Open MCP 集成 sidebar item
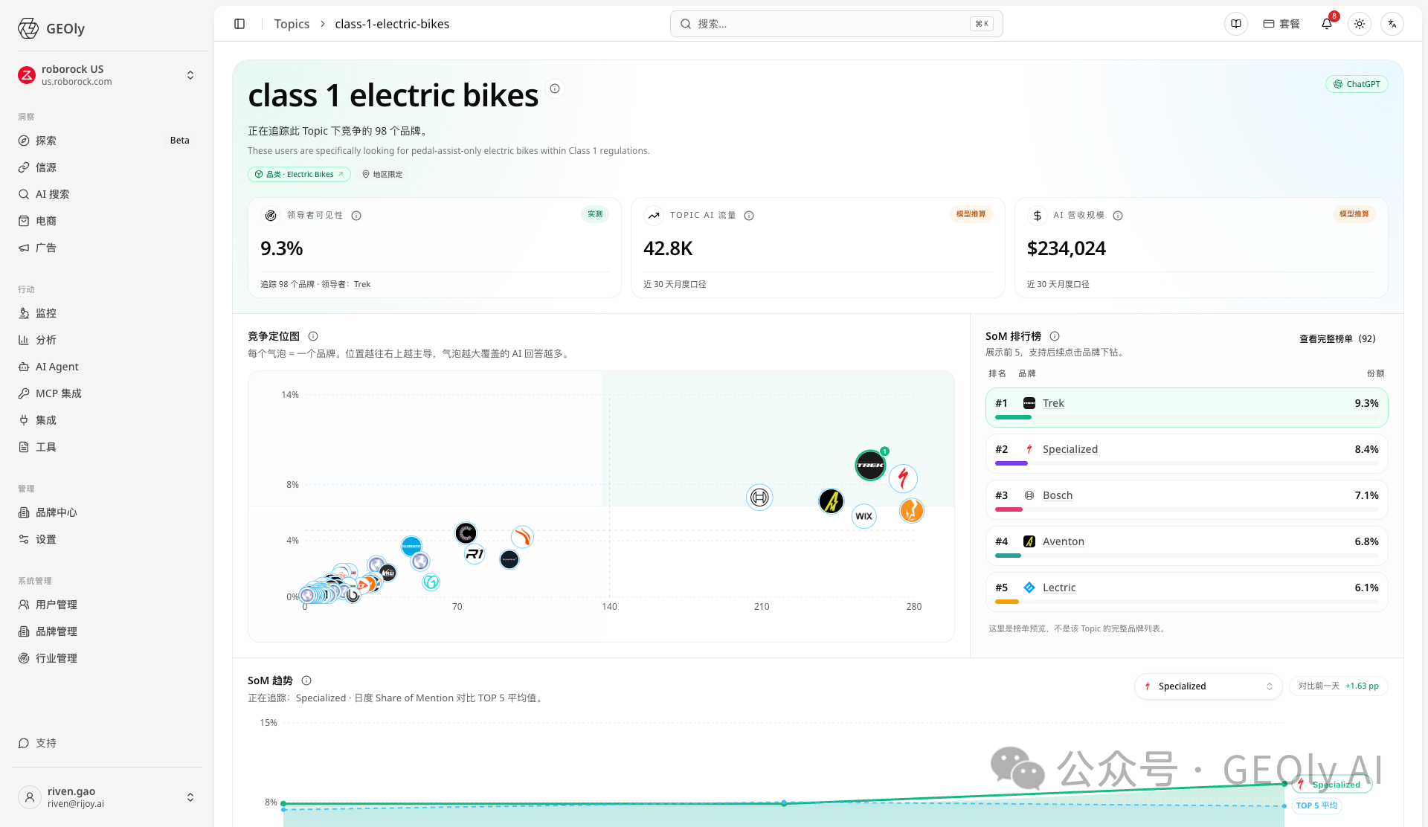This screenshot has height=827, width=1428. tap(107, 393)
